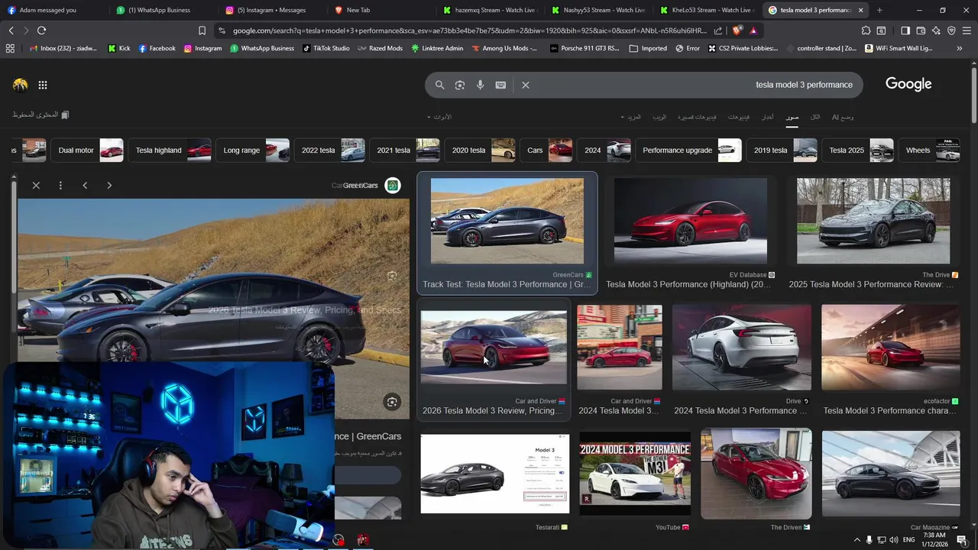This screenshot has width=978, height=550.
Task: Search by image with Google Lens icon
Action: (x=460, y=85)
